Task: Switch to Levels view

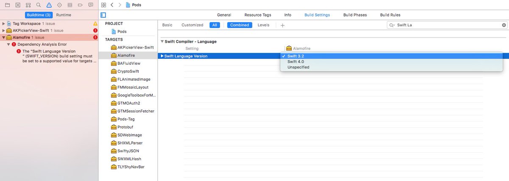Action: tap(263, 25)
